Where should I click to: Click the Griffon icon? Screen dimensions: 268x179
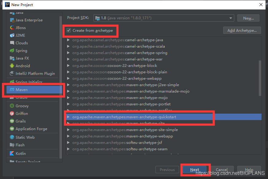[x=12, y=113]
